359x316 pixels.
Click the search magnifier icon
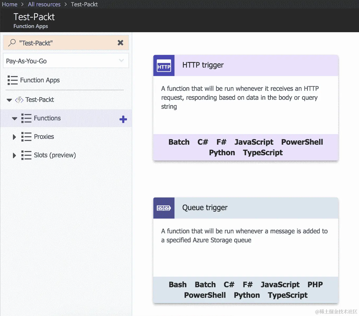[x=12, y=43]
